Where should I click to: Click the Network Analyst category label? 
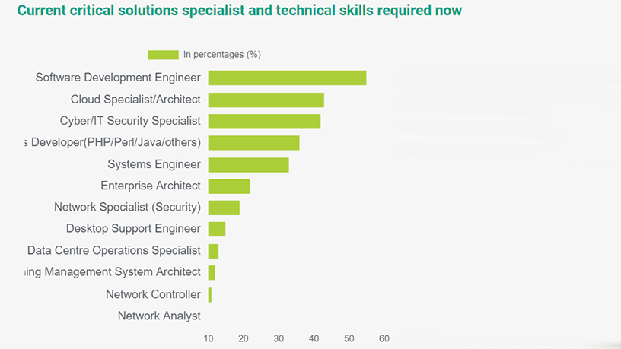(x=159, y=316)
